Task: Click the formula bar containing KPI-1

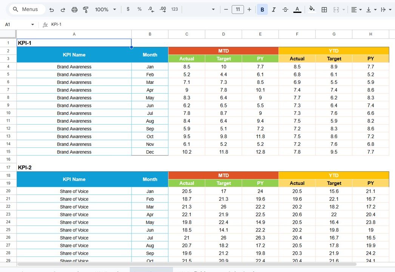Action: pyautogui.click(x=222, y=25)
